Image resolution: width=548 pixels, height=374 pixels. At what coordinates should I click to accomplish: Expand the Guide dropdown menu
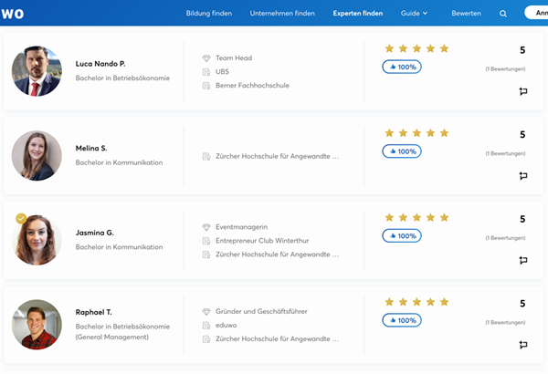tap(414, 14)
